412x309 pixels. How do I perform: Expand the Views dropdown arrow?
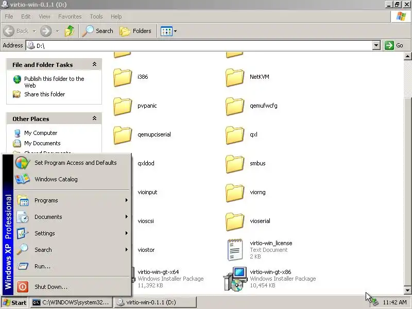(x=176, y=31)
